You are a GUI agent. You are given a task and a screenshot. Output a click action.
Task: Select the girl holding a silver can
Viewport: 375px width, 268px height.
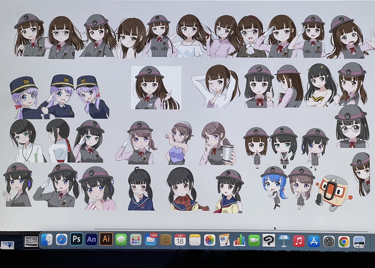(218, 143)
